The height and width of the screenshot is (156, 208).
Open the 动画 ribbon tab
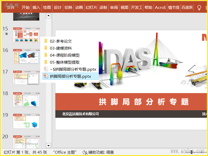click(79, 8)
